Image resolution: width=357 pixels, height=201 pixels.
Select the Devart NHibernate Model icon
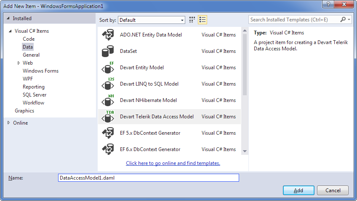[x=108, y=100]
